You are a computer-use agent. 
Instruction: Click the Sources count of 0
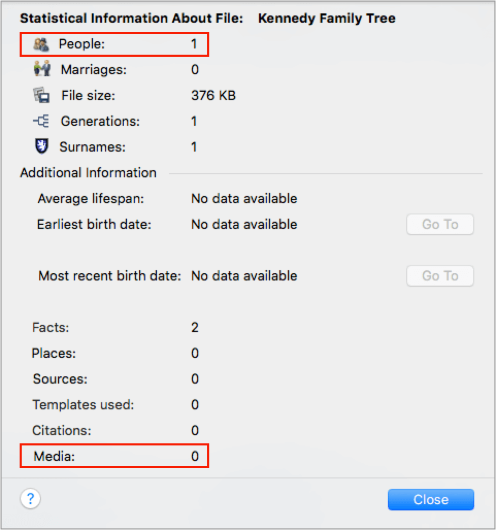(x=194, y=378)
